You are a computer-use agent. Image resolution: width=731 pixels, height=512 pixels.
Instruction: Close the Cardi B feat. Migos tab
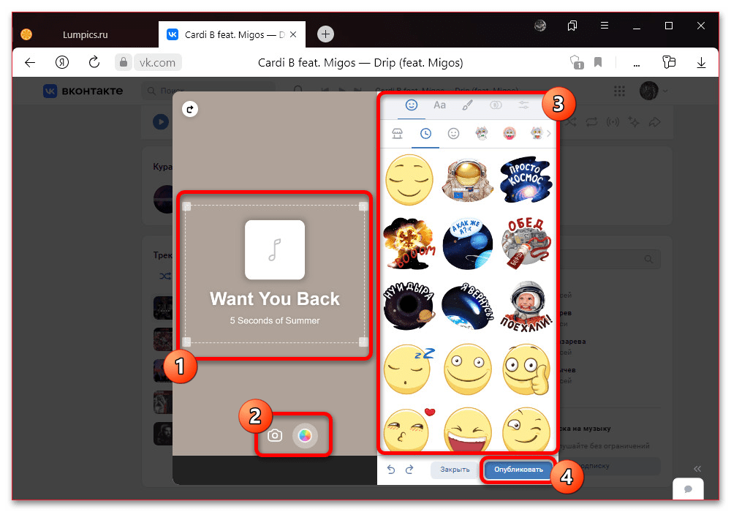tap(293, 34)
